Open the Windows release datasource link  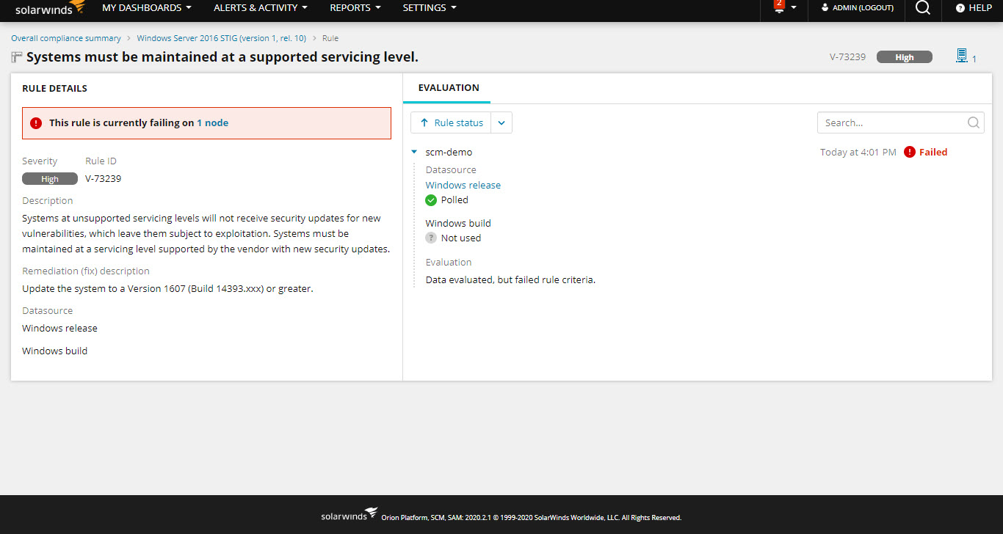tap(463, 186)
